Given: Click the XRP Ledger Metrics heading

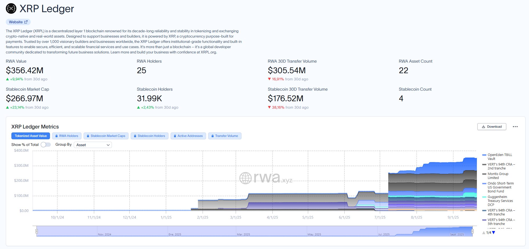Looking at the screenshot, I should 35,127.
